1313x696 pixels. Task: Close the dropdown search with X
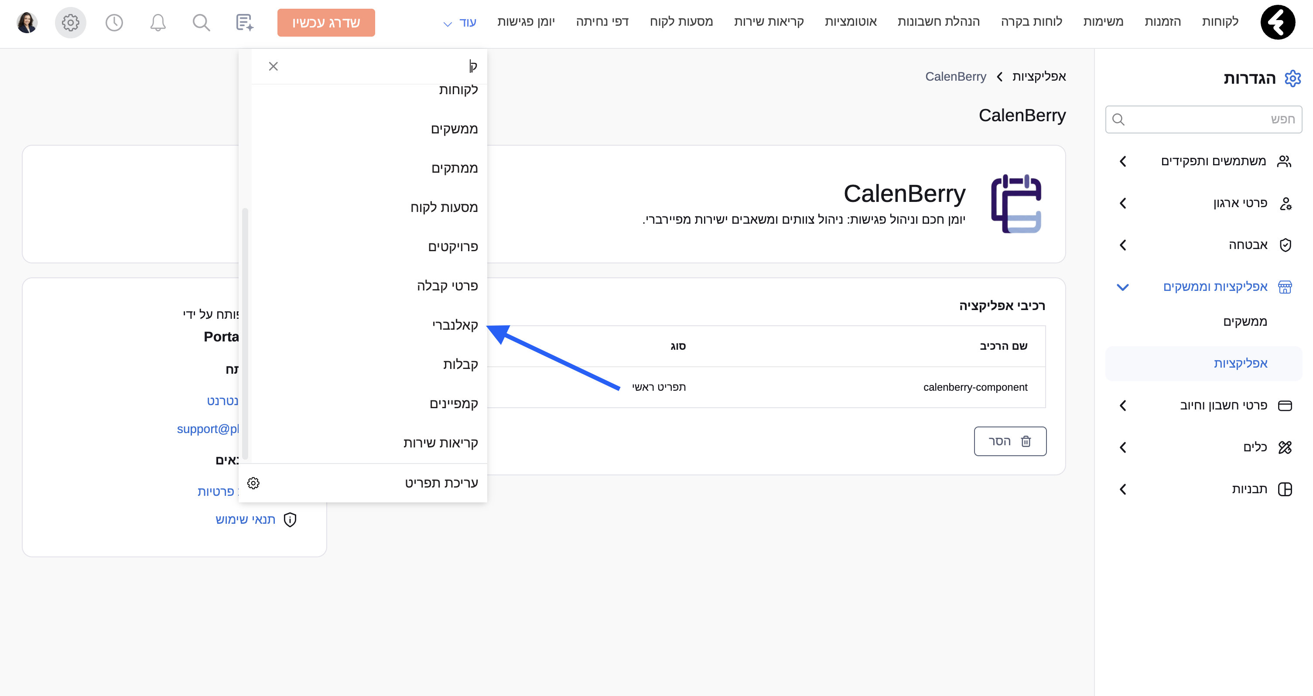[273, 66]
